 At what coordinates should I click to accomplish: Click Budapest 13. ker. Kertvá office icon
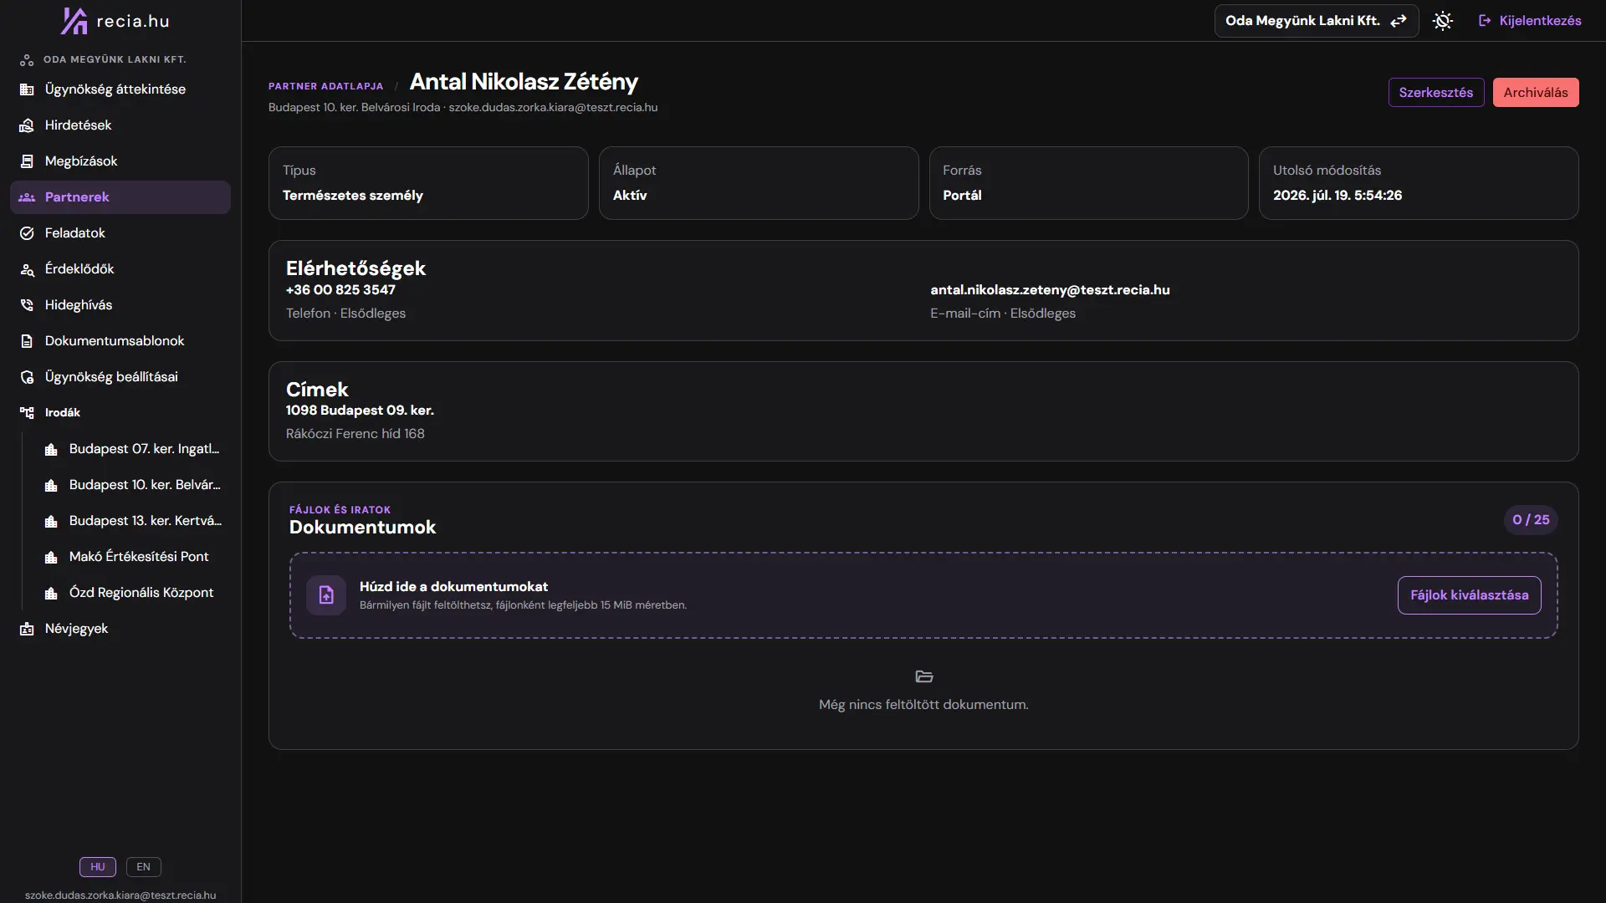point(51,521)
